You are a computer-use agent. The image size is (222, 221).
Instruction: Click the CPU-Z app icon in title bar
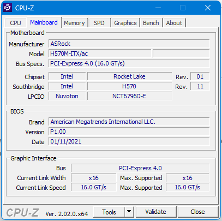(x=8, y=8)
